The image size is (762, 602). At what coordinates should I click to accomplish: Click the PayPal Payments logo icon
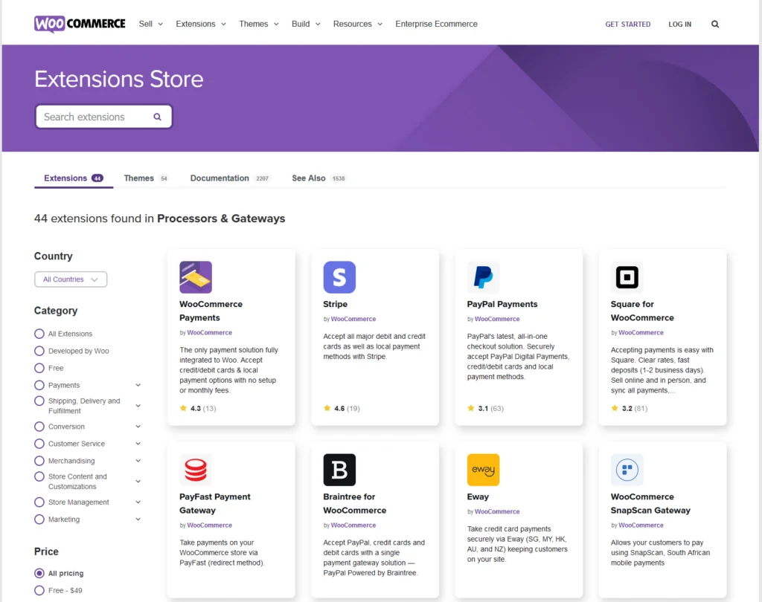coord(483,276)
